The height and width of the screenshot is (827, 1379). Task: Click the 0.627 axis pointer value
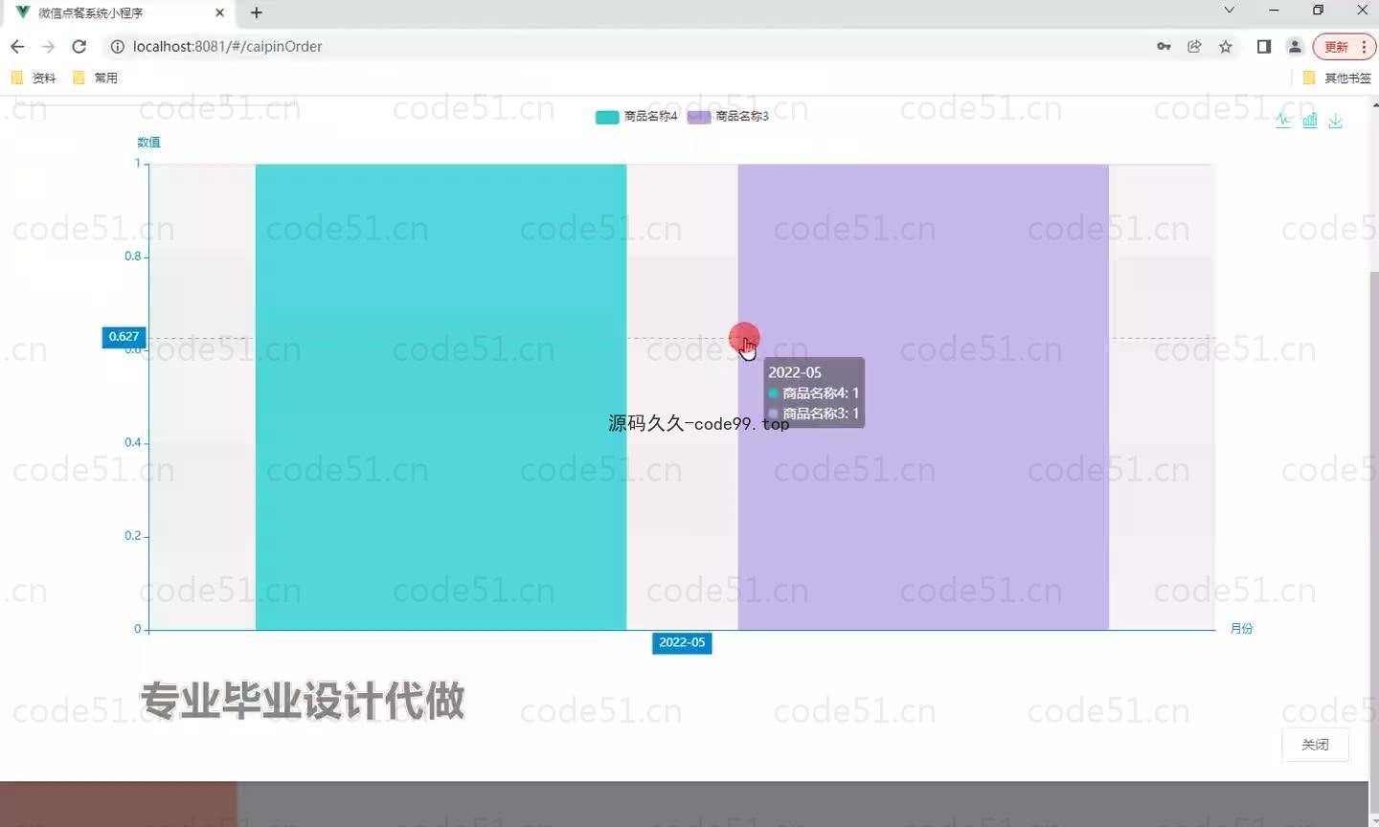(124, 337)
